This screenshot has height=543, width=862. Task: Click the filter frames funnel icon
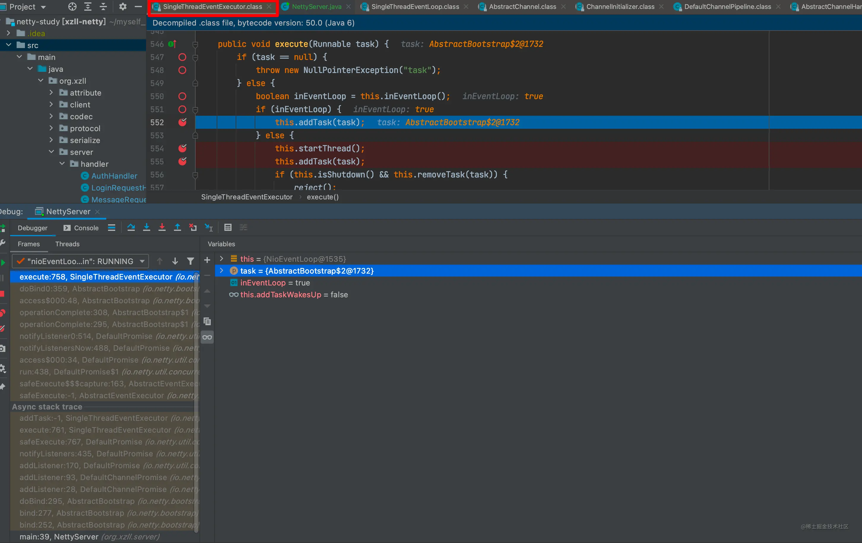tap(191, 261)
